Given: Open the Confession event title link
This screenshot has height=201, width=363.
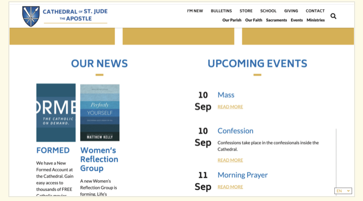Looking at the screenshot, I should point(235,131).
